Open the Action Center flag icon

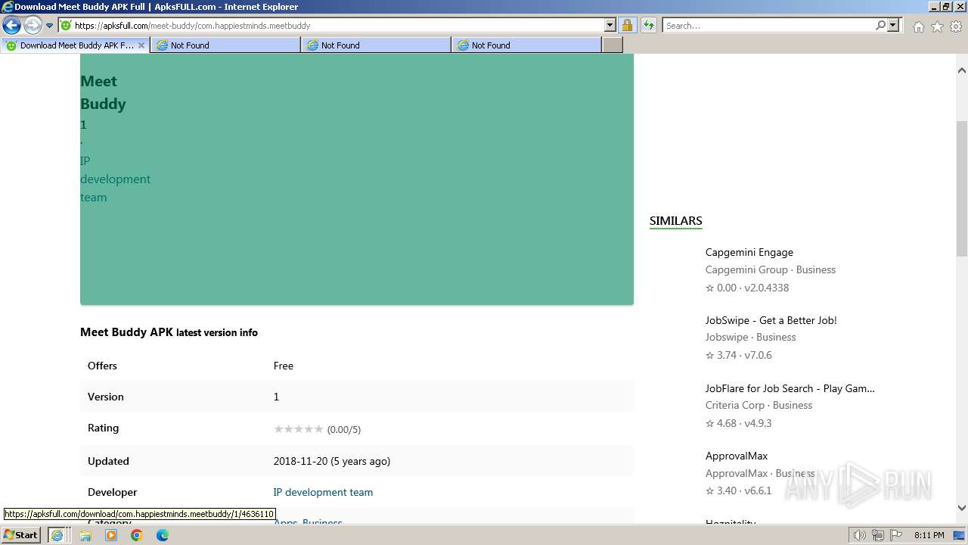895,535
